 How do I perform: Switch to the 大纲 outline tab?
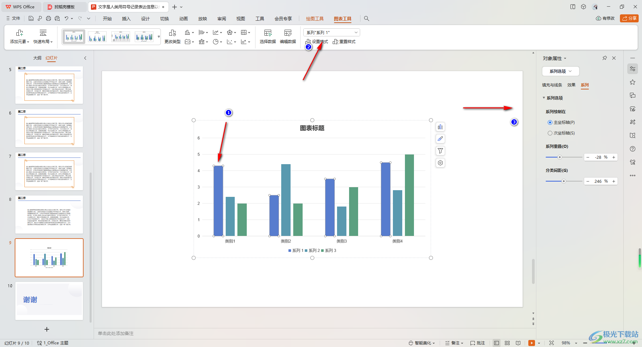point(37,58)
